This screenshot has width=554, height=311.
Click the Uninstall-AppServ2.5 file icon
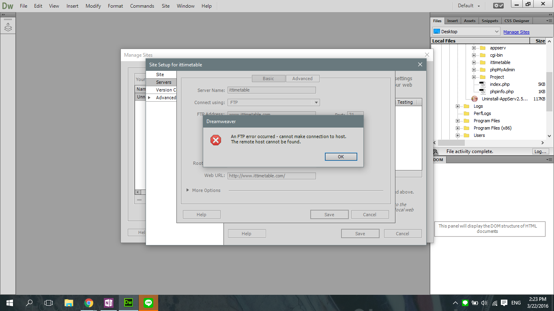(475, 98)
